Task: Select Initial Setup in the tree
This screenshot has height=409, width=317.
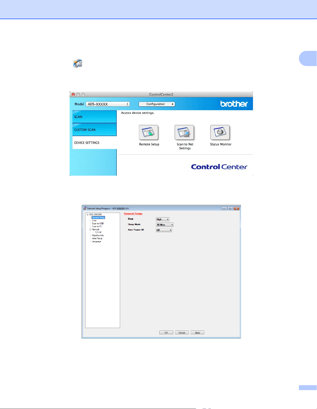Action: tap(97, 239)
